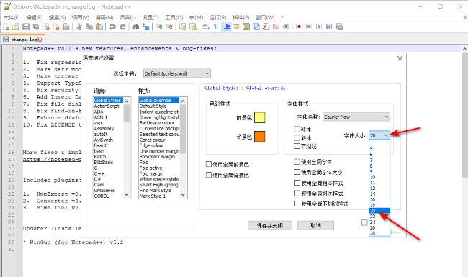This screenshot has height=277, width=468.
Task: Pick font size 22 from list
Action: tap(379, 217)
